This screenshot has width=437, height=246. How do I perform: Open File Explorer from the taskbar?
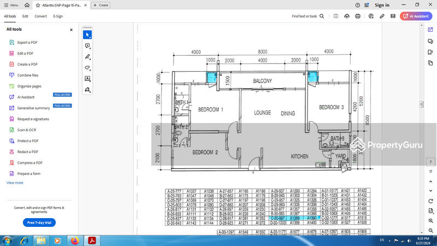pos(41,241)
